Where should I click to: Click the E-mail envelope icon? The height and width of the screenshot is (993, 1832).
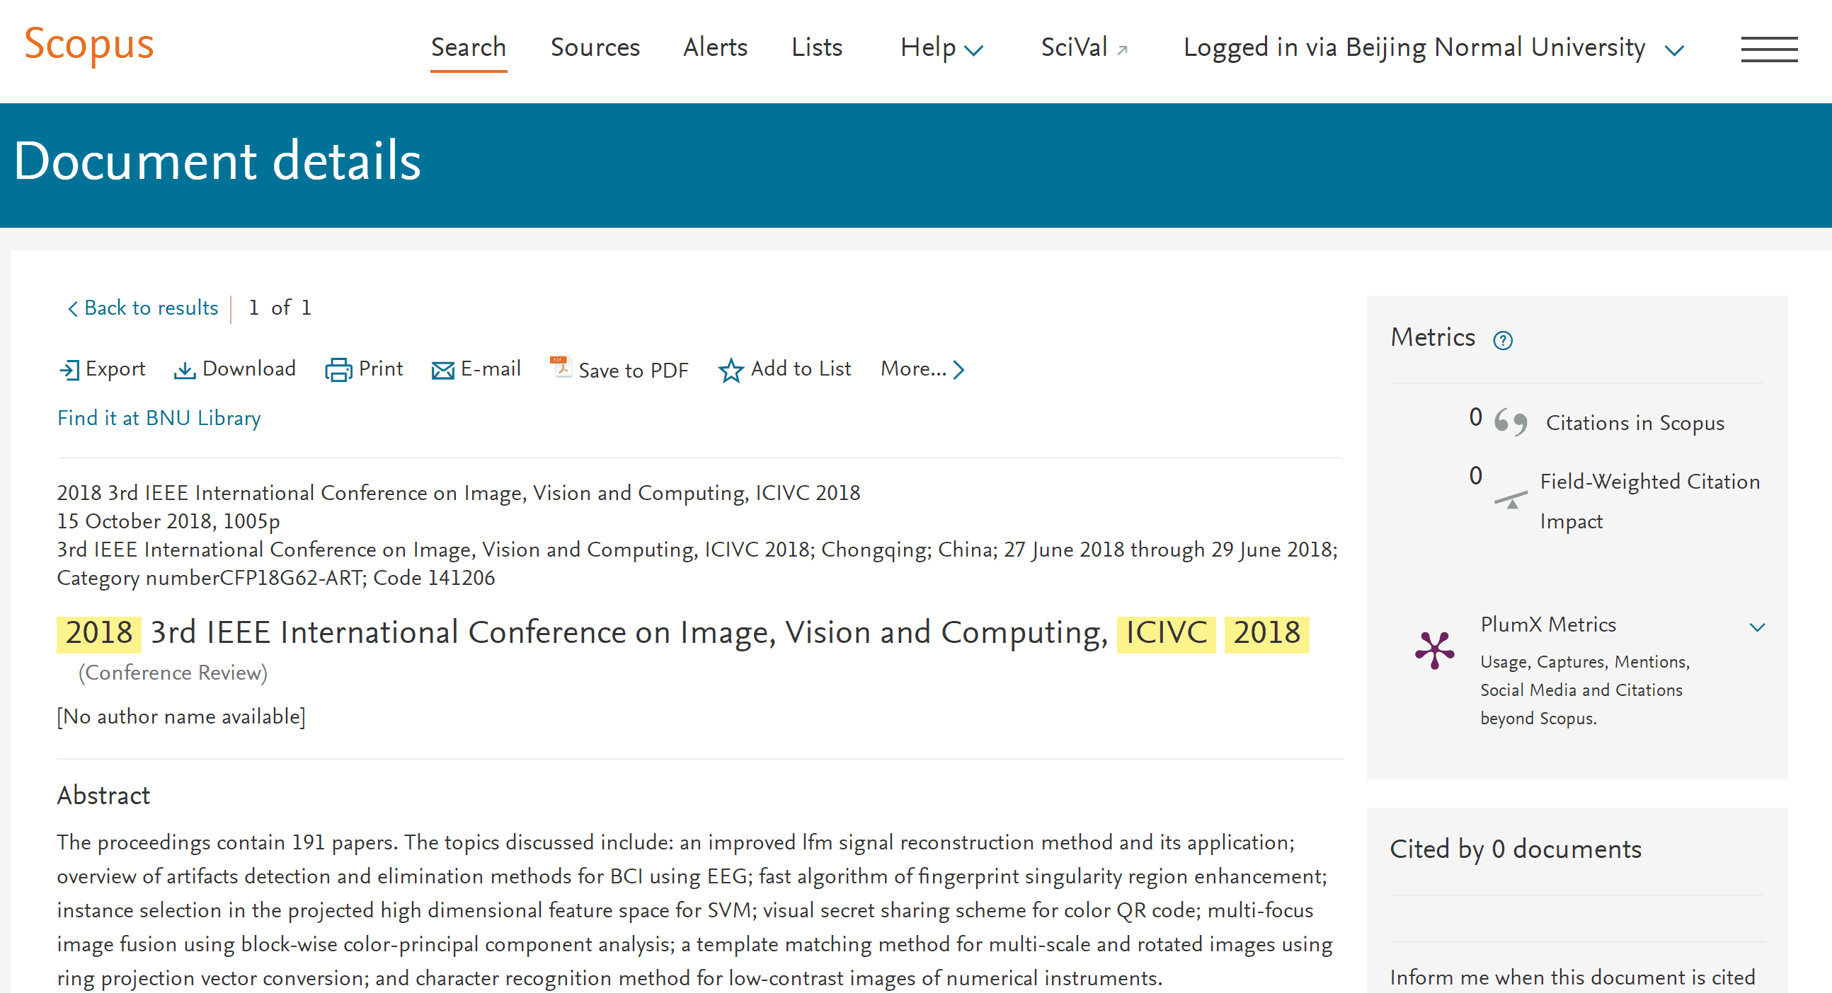click(x=442, y=371)
